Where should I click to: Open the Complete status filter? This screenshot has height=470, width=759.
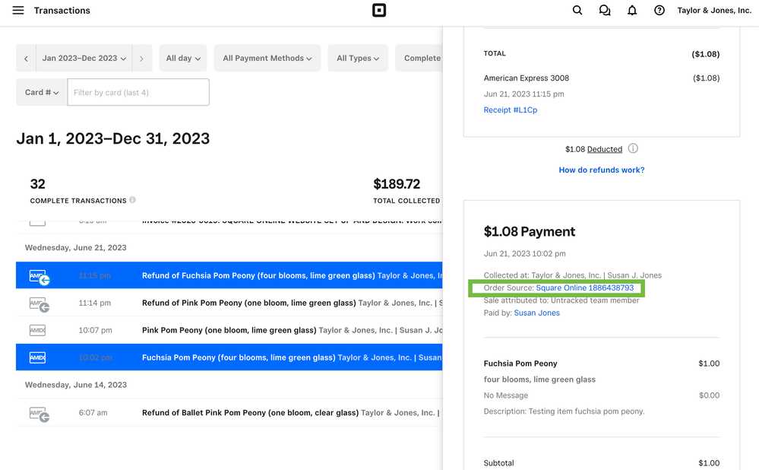[419, 58]
